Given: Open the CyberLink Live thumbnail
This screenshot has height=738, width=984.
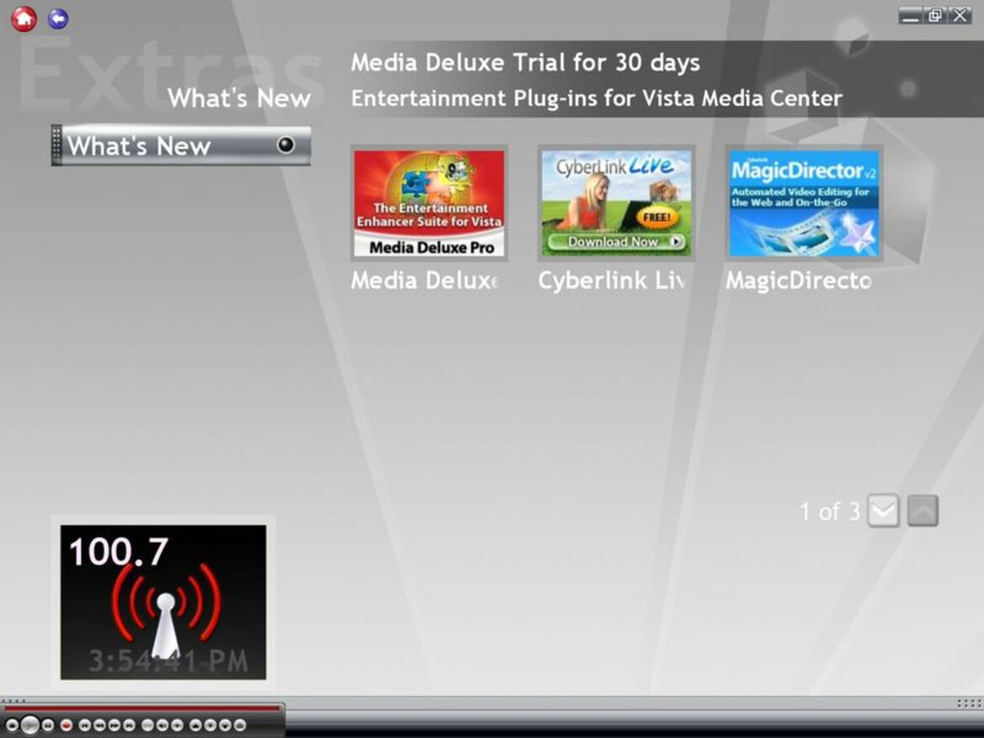Looking at the screenshot, I should 616,203.
